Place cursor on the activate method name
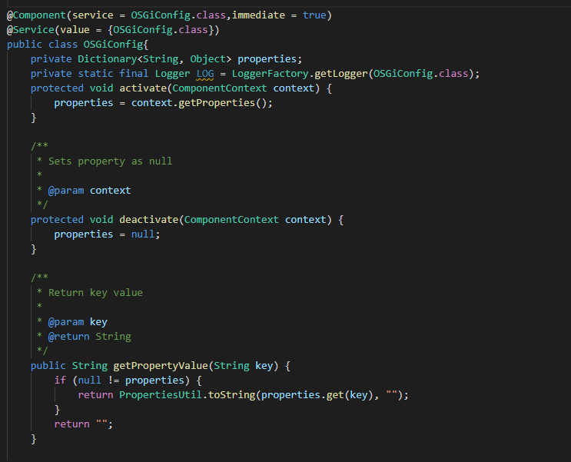 143,88
